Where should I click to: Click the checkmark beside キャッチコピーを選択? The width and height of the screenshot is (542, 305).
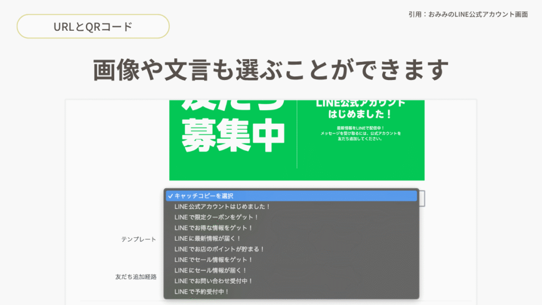pos(170,196)
